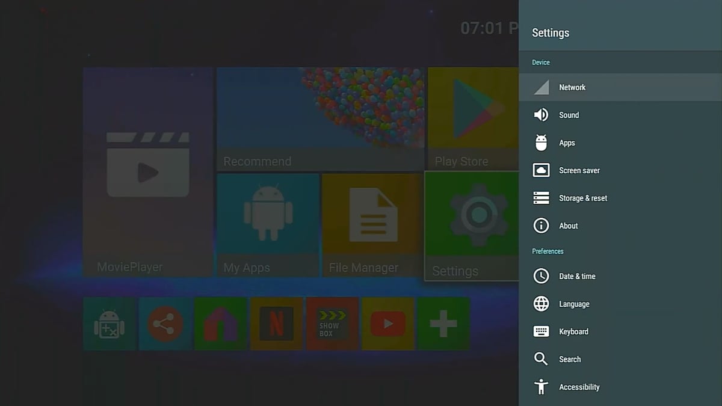Select the Language menu entry
This screenshot has height=406, width=722.
point(620,304)
